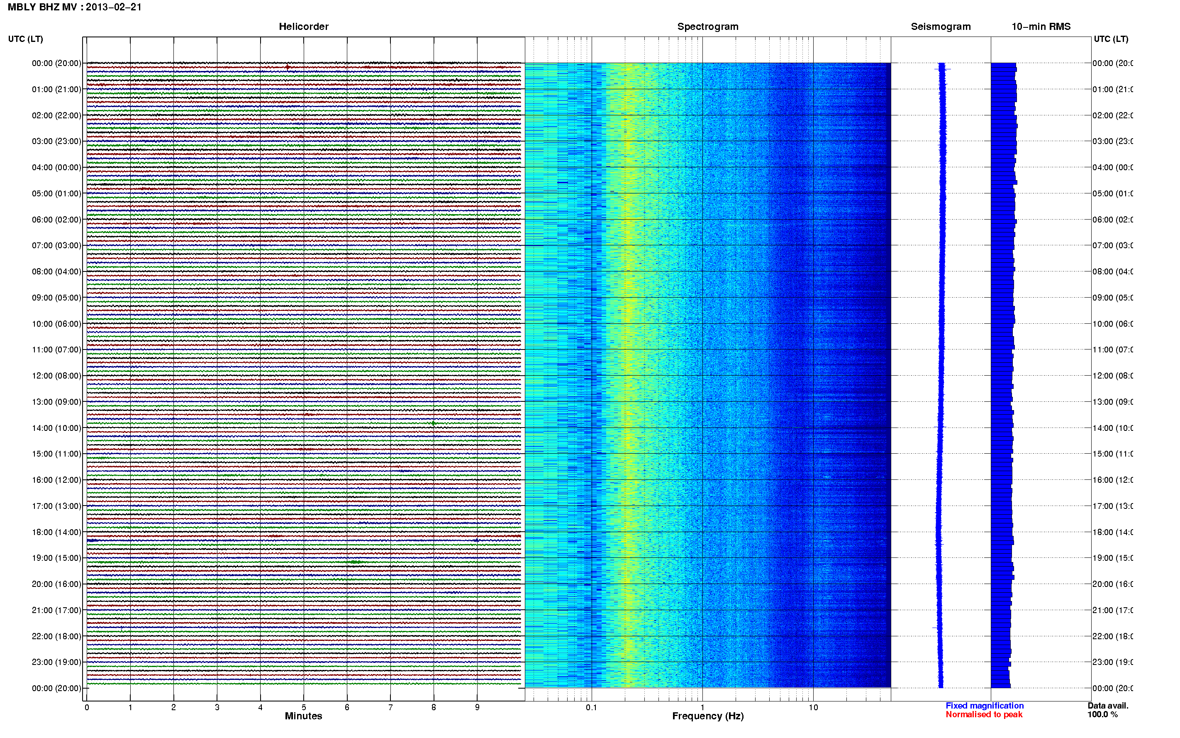
Task: Click the blue 10-min RMS bar plot
Action: [1003, 375]
